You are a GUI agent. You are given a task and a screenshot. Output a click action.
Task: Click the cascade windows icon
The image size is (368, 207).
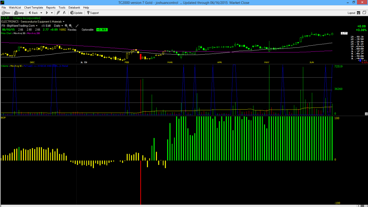coord(364,13)
